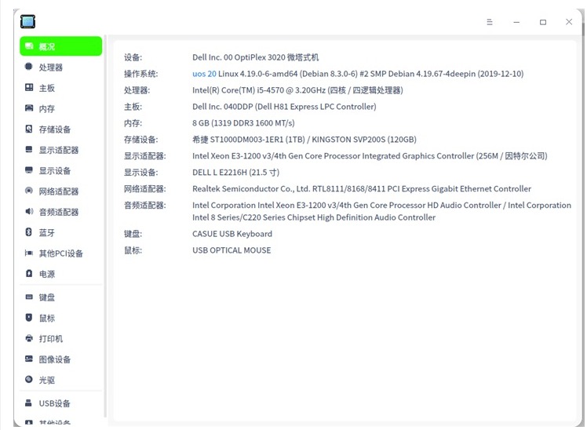The width and height of the screenshot is (587, 430).
Task: Click the 打印机 printer icon
Action: coord(29,338)
